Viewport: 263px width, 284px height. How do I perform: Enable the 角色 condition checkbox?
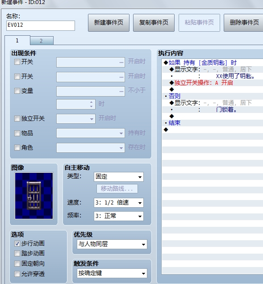click(17, 148)
